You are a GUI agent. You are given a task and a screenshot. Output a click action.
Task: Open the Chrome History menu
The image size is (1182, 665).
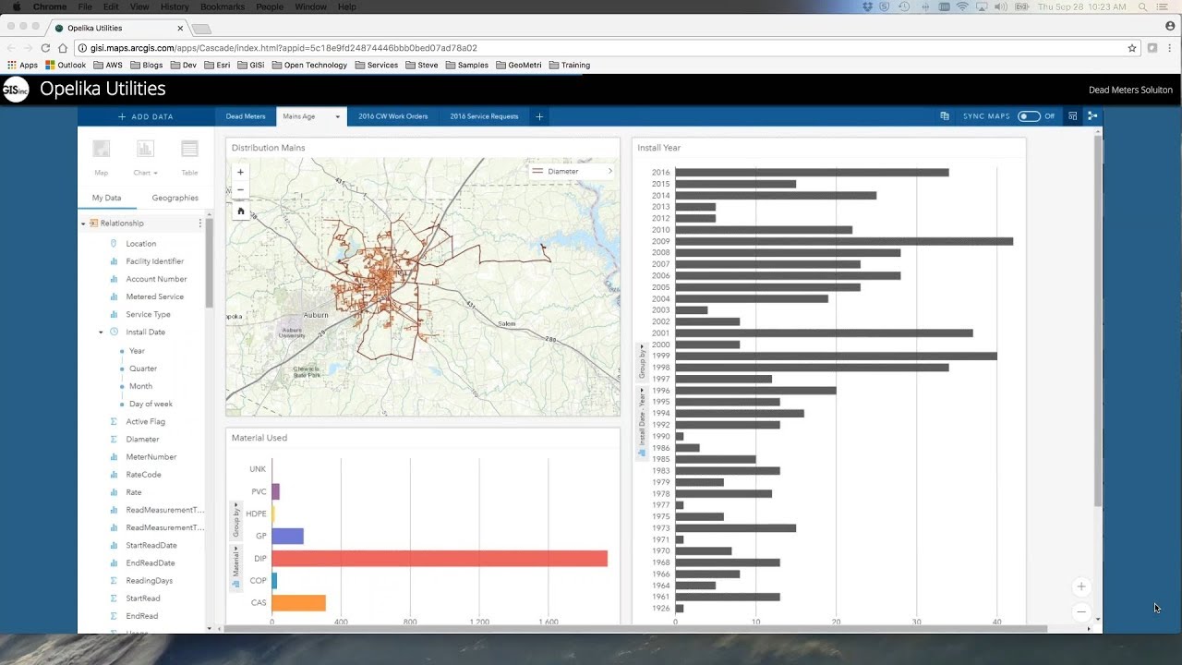tap(175, 6)
